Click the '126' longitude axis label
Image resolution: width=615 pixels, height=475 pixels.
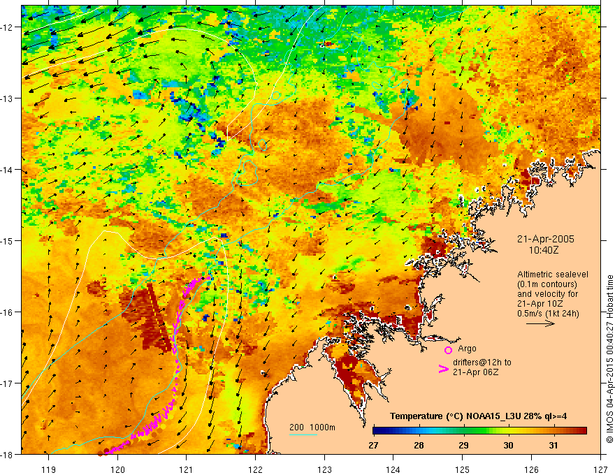[x=531, y=469]
